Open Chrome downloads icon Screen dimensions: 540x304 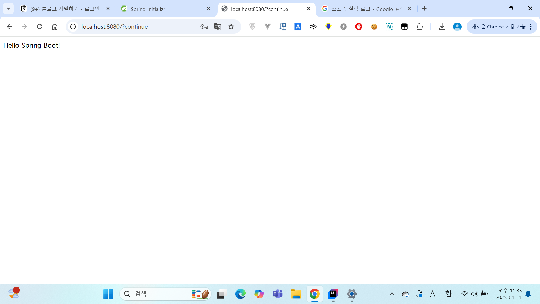pos(442,26)
